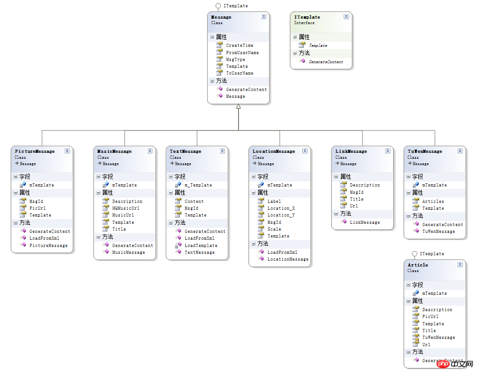Collapse Article class using header chevron

pos(460,265)
